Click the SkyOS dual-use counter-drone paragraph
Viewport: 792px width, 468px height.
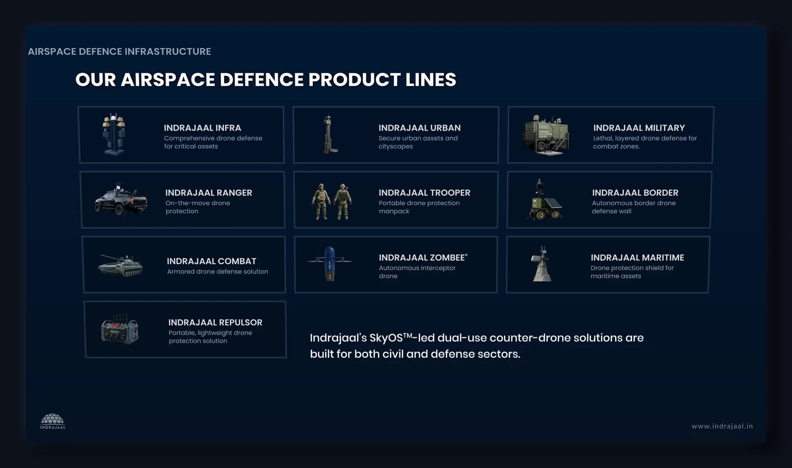[x=477, y=345]
